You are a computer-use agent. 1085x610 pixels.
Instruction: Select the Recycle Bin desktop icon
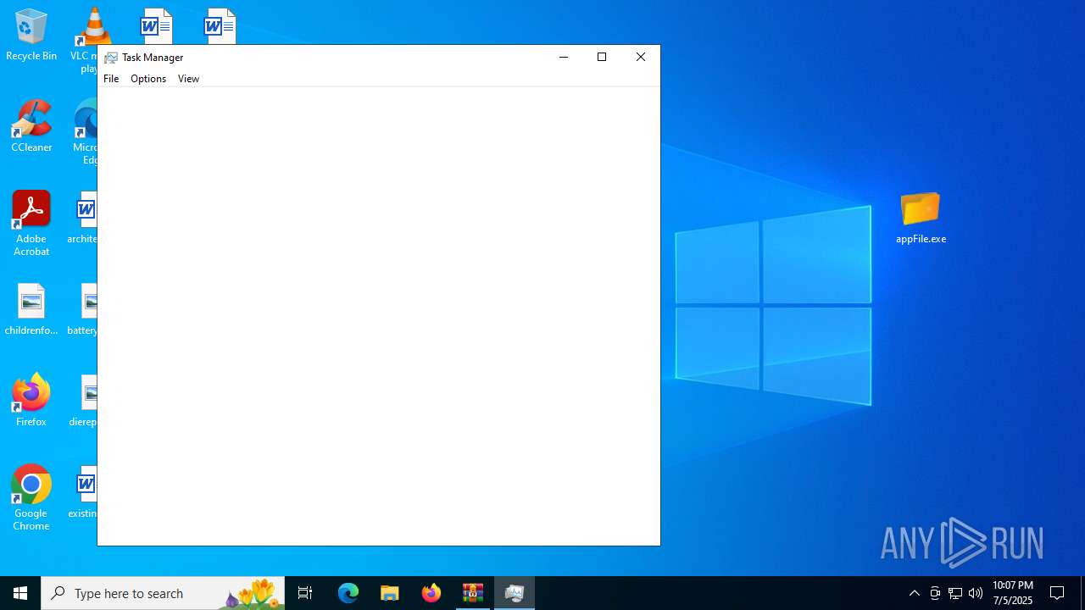click(x=31, y=36)
